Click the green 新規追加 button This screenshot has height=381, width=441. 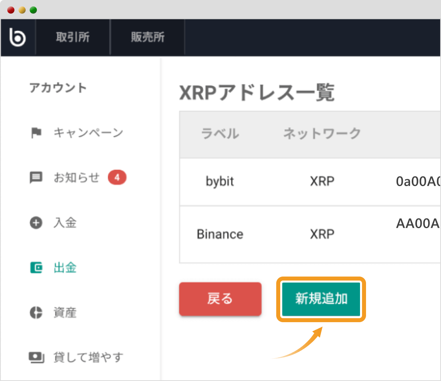tap(321, 299)
